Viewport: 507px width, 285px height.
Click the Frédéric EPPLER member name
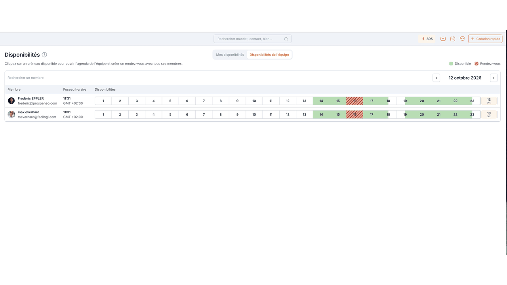click(31, 99)
